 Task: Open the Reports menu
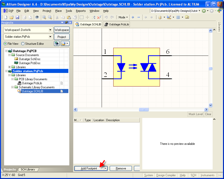click(81, 11)
